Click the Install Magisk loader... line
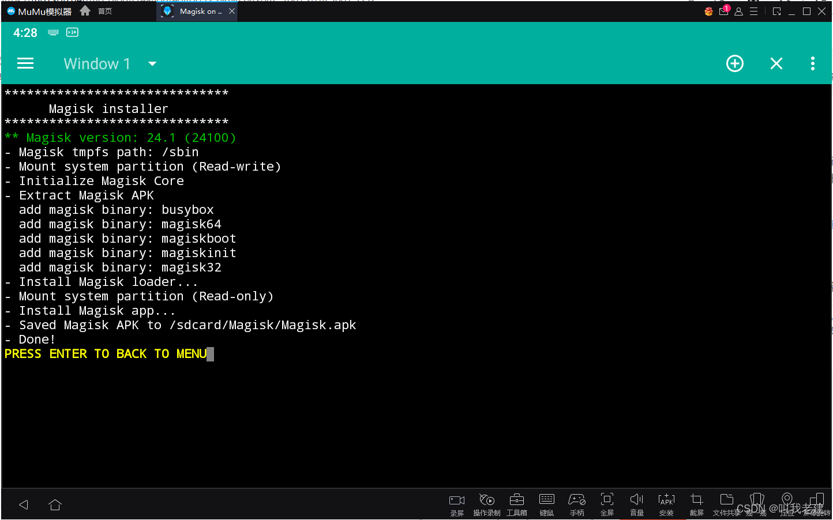Viewport: 833px width, 520px height. click(x=101, y=282)
